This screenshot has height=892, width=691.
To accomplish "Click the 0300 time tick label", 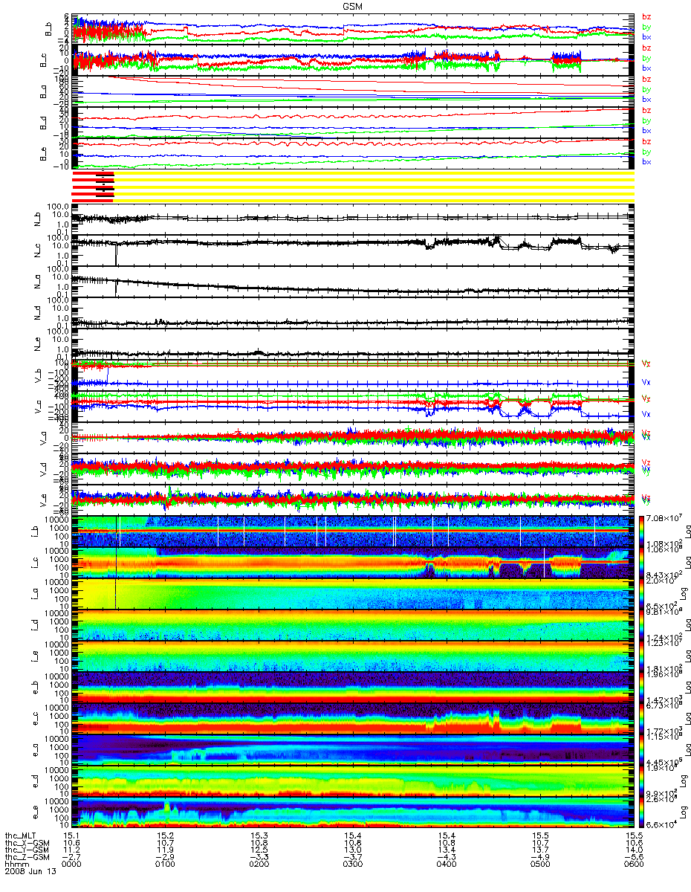I will click(x=352, y=864).
